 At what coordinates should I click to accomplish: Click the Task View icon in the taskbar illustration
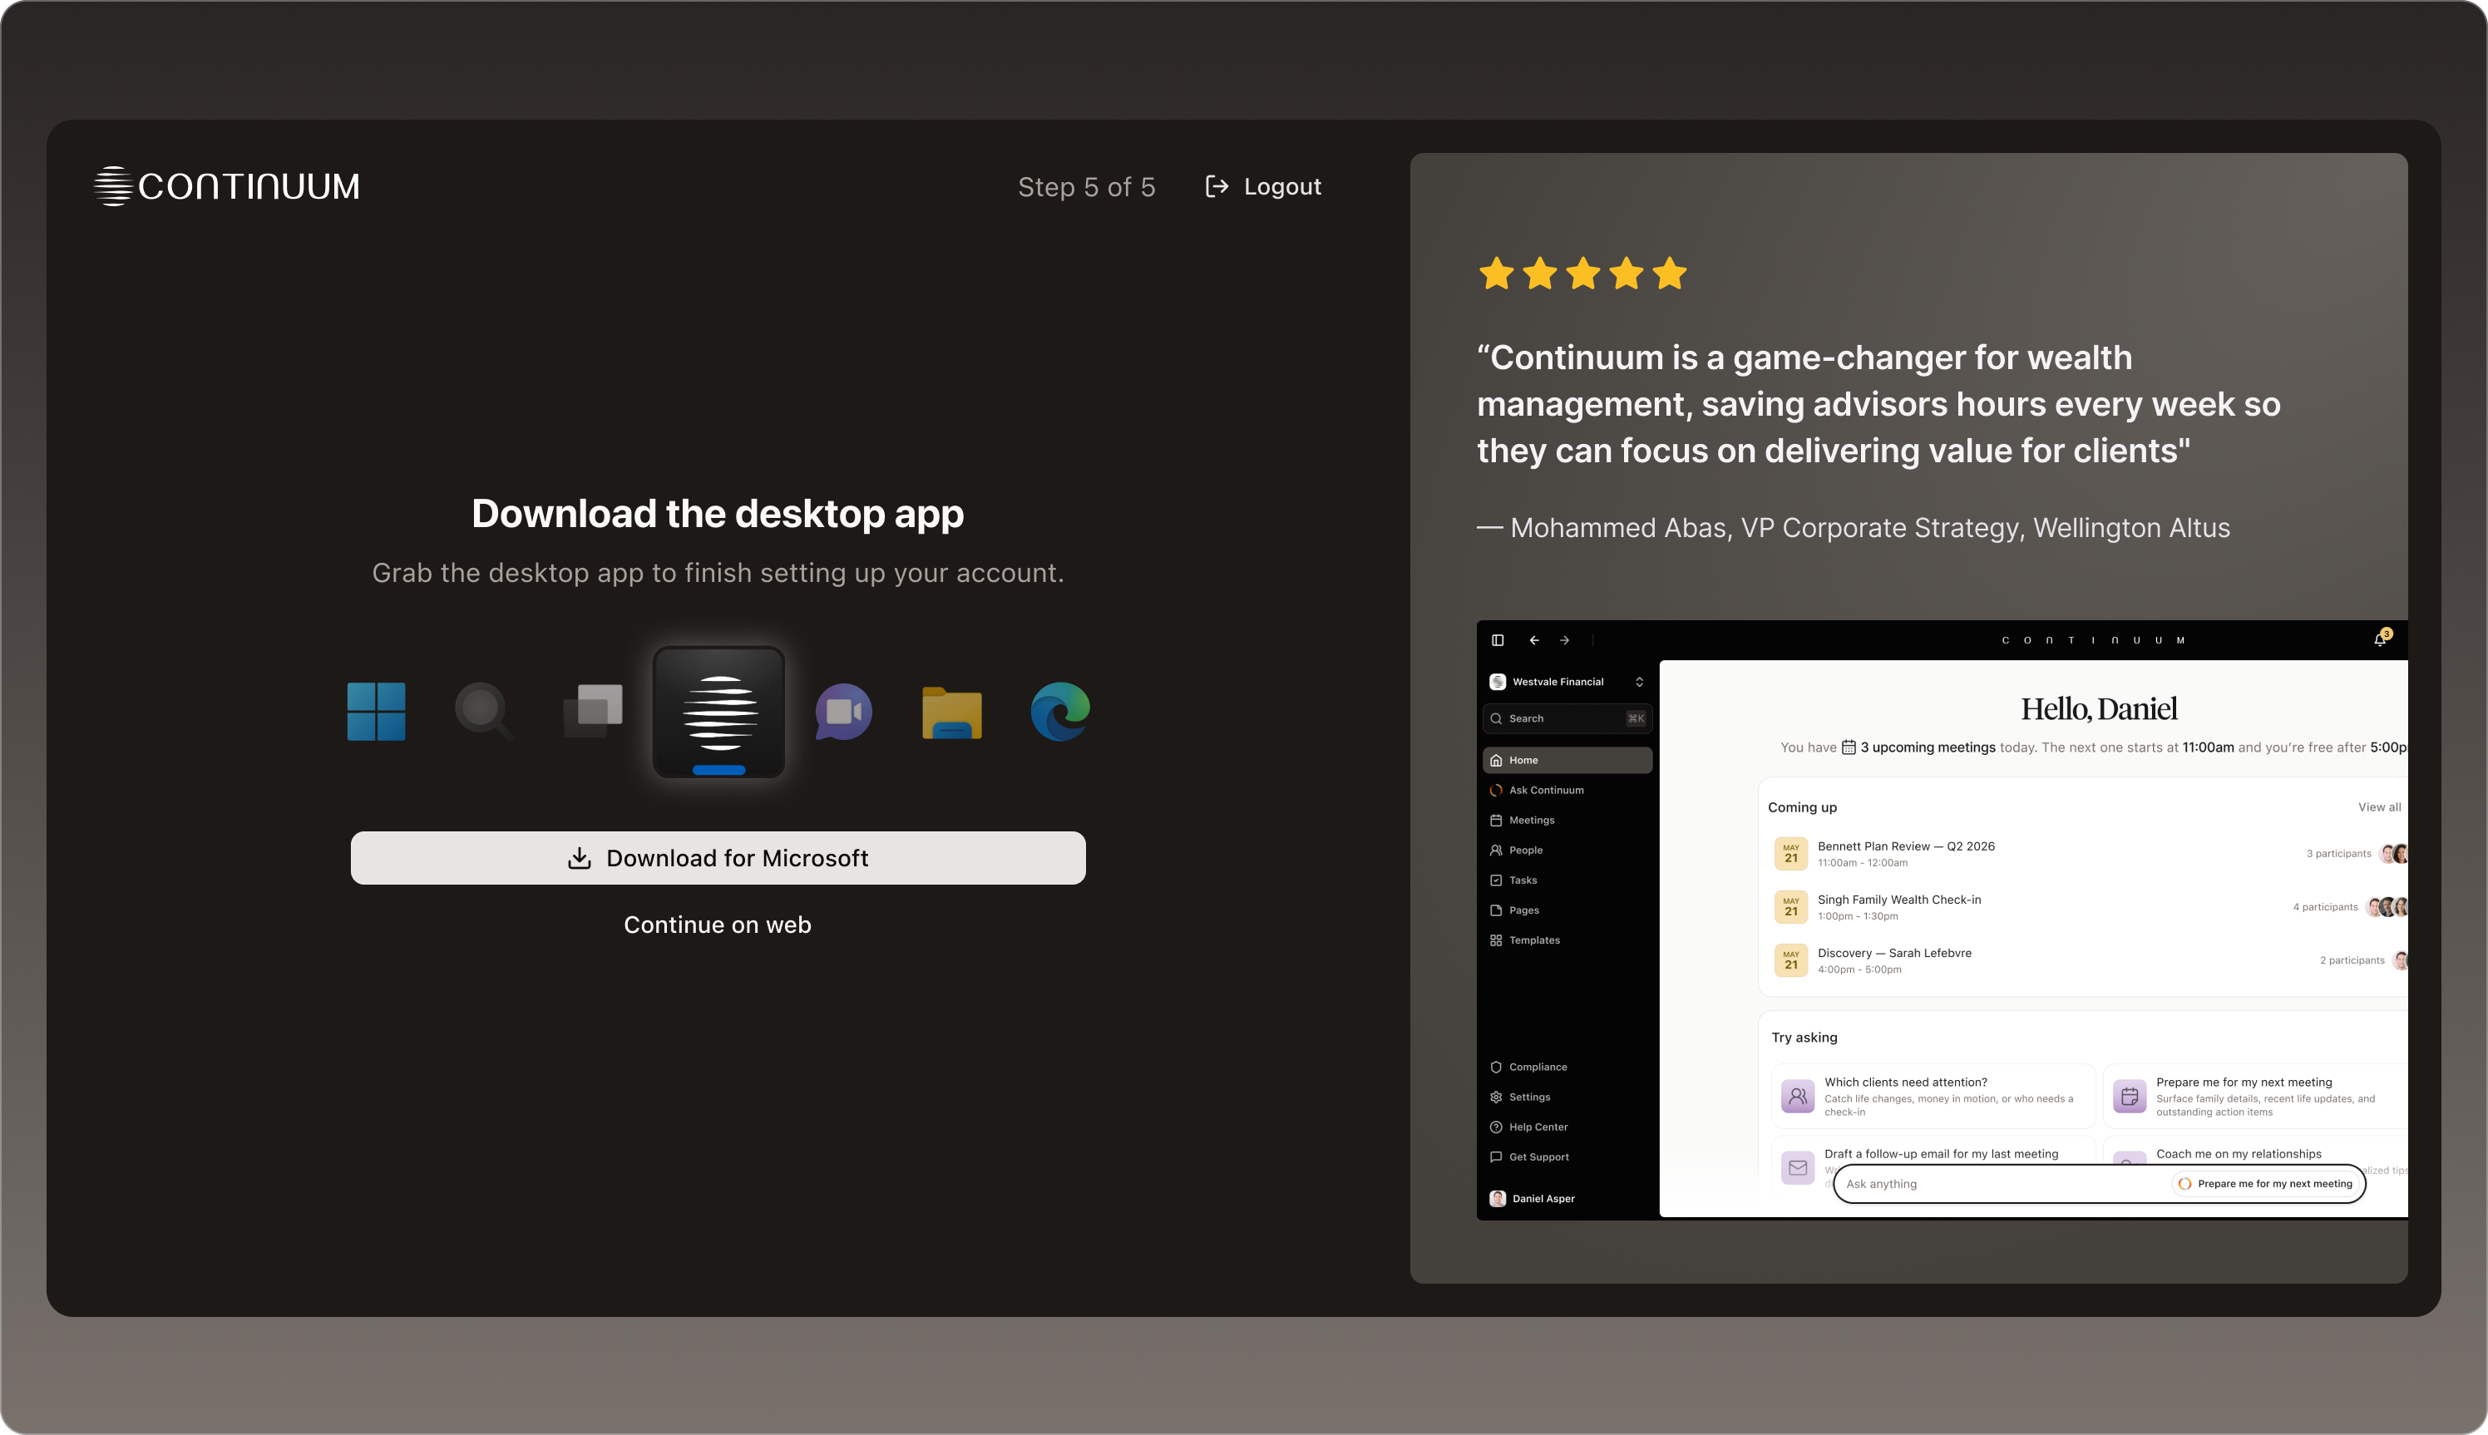click(x=592, y=712)
